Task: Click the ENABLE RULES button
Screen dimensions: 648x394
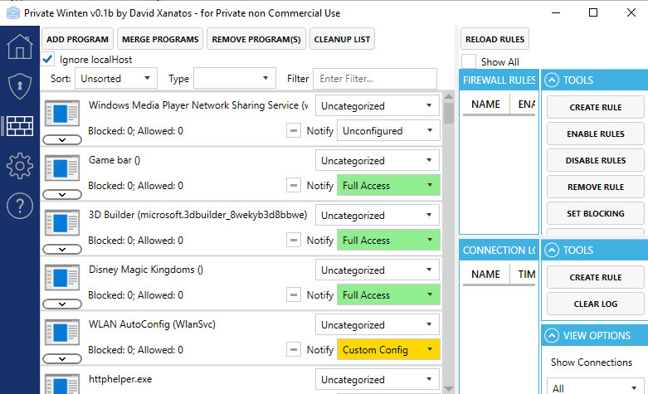Action: coord(596,134)
